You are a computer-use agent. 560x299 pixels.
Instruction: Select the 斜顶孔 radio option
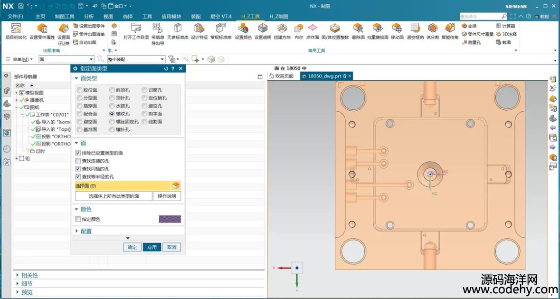click(x=112, y=90)
